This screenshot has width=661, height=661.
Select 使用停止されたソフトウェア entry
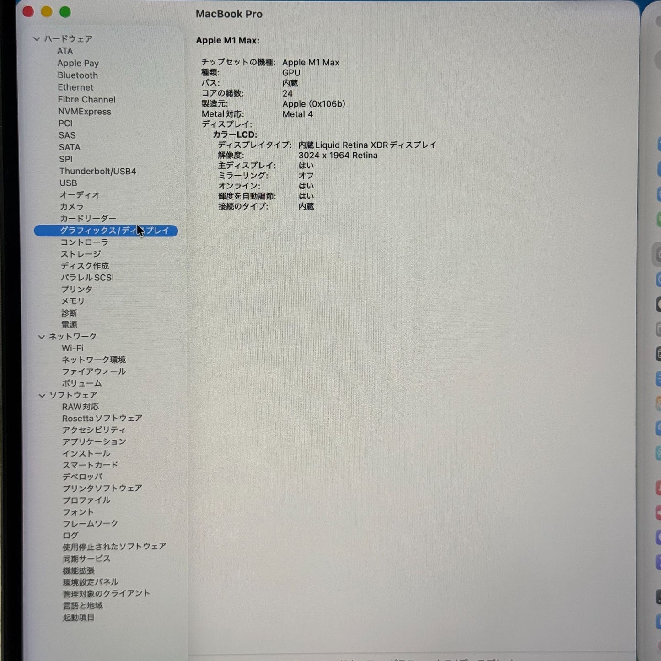click(114, 547)
